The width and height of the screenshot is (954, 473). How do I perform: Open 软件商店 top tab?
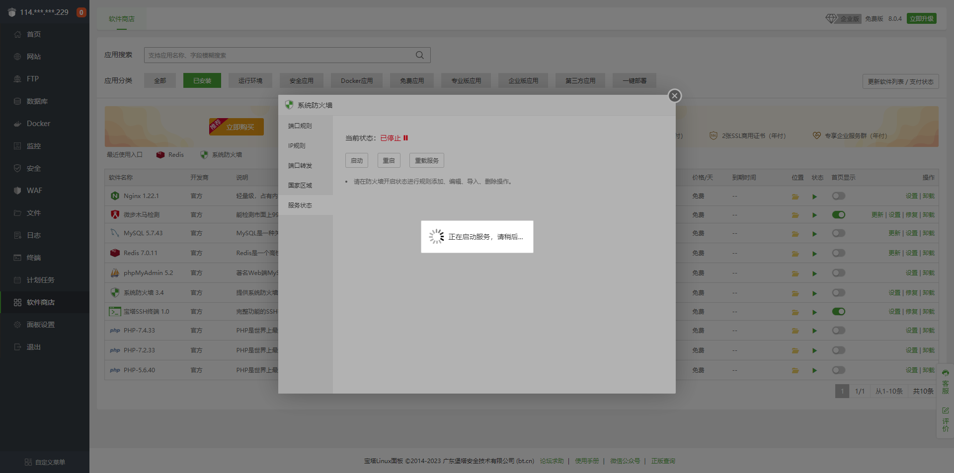[x=122, y=19]
